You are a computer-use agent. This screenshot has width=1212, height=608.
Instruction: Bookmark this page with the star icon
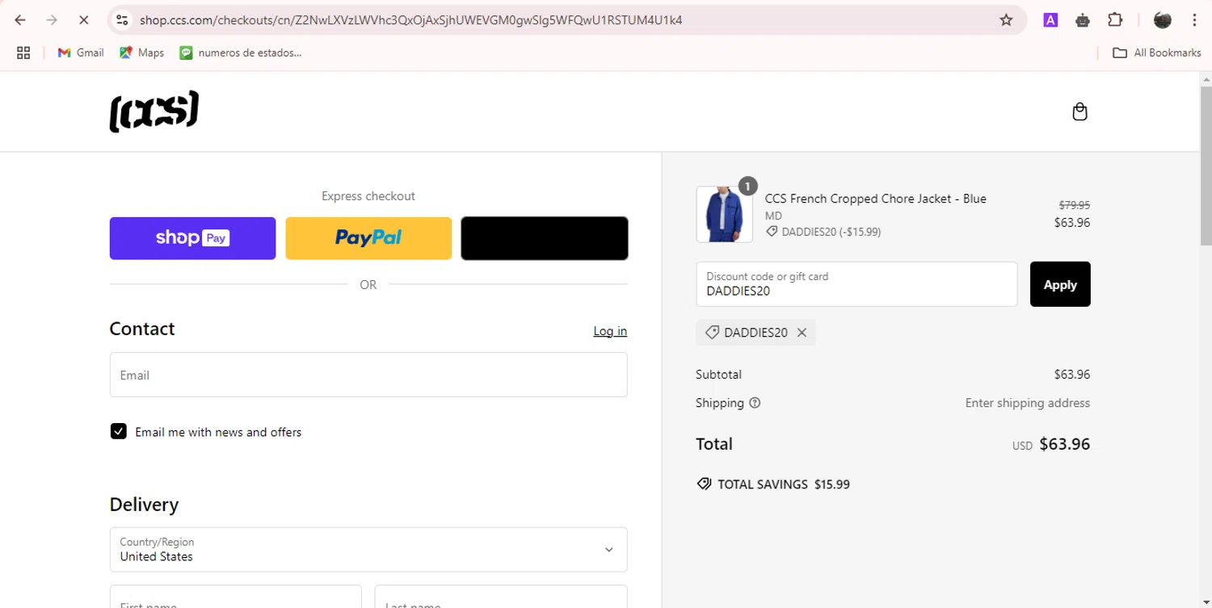1006,20
